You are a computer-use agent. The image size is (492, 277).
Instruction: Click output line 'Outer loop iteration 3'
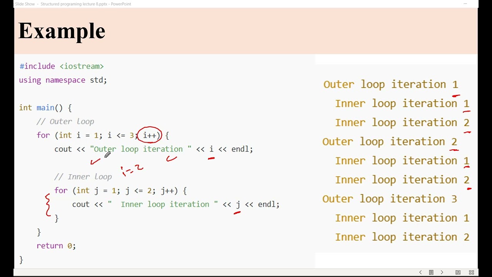390,199
